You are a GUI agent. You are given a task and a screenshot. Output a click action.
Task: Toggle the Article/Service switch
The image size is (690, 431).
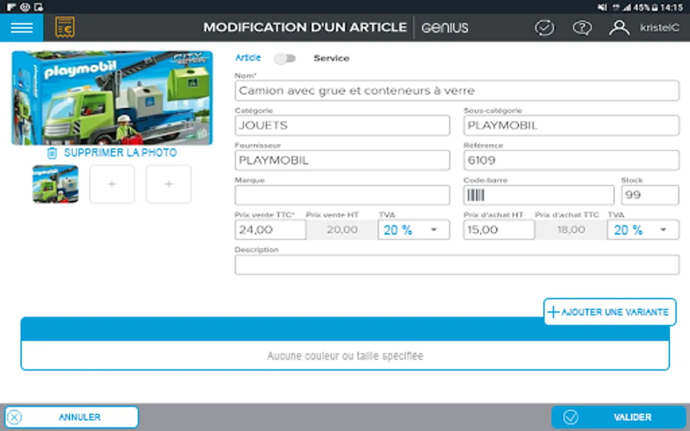point(285,58)
